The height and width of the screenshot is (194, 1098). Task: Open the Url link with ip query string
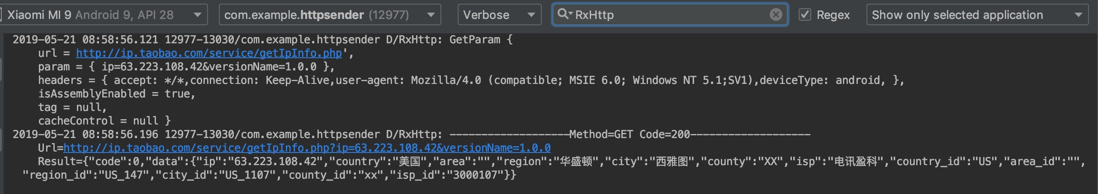(x=307, y=148)
